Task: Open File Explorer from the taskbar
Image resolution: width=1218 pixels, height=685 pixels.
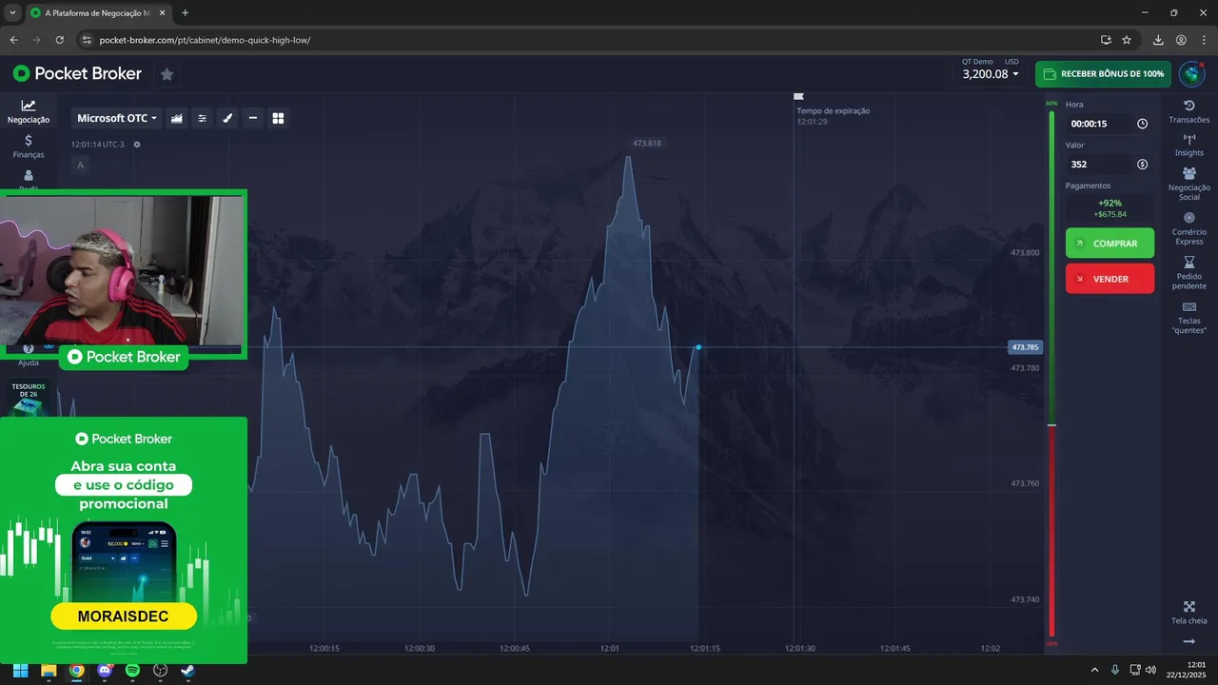Action: [x=49, y=670]
